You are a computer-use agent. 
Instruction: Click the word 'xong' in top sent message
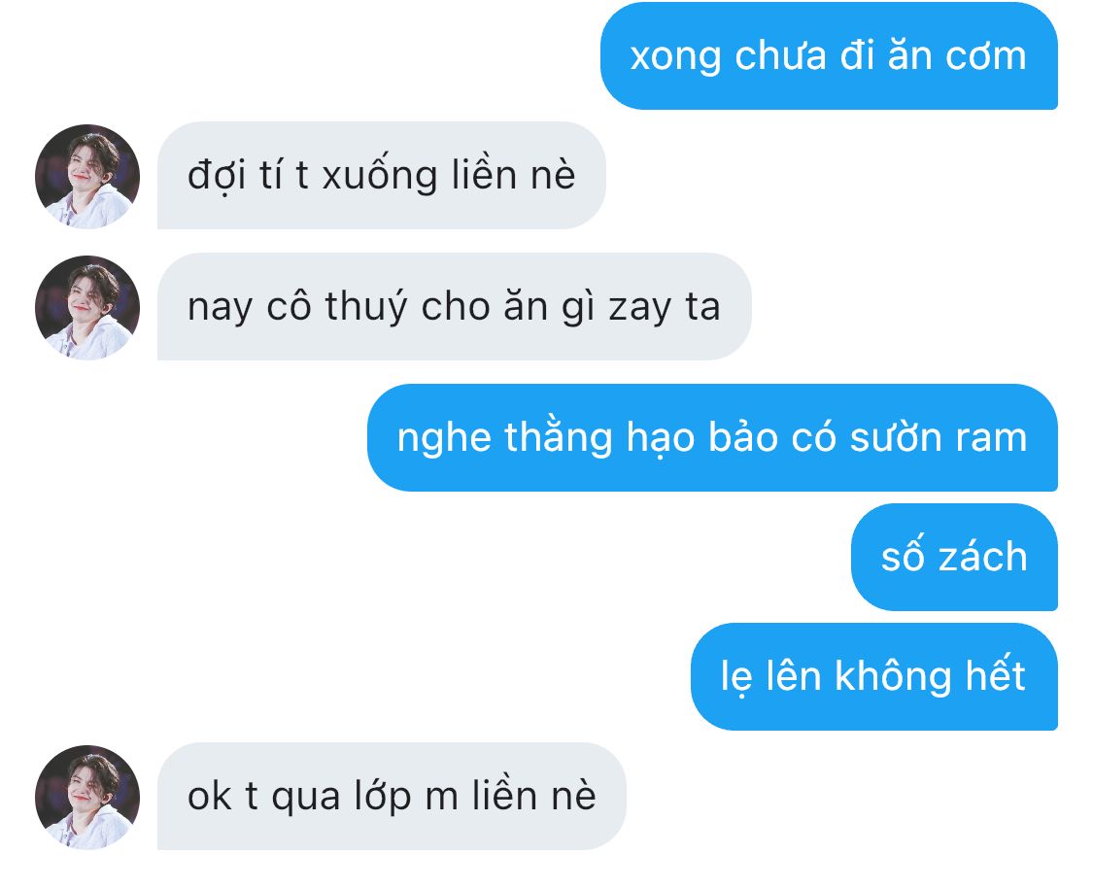(675, 57)
